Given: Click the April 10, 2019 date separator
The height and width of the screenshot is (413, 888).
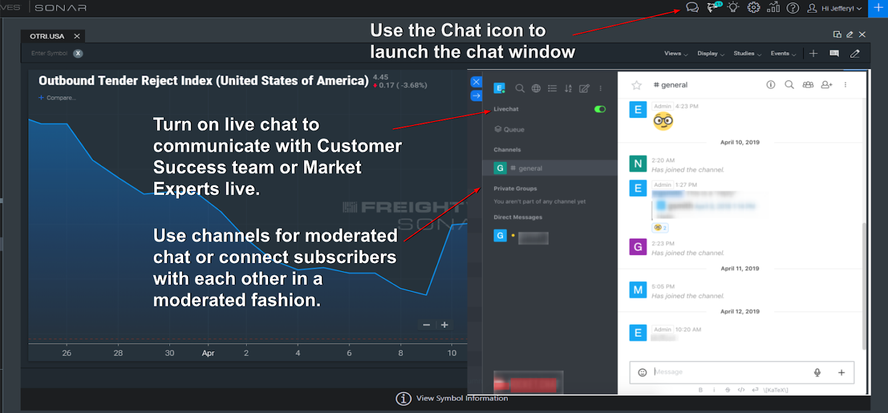Looking at the screenshot, I should 740,142.
